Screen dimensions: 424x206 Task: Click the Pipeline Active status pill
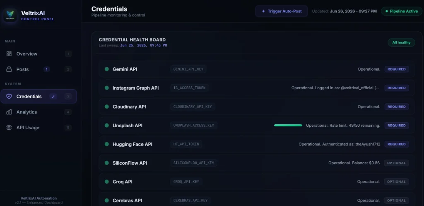[402, 11]
